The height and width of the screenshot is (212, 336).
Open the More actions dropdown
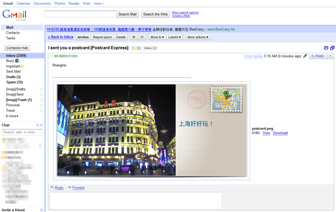[198, 37]
